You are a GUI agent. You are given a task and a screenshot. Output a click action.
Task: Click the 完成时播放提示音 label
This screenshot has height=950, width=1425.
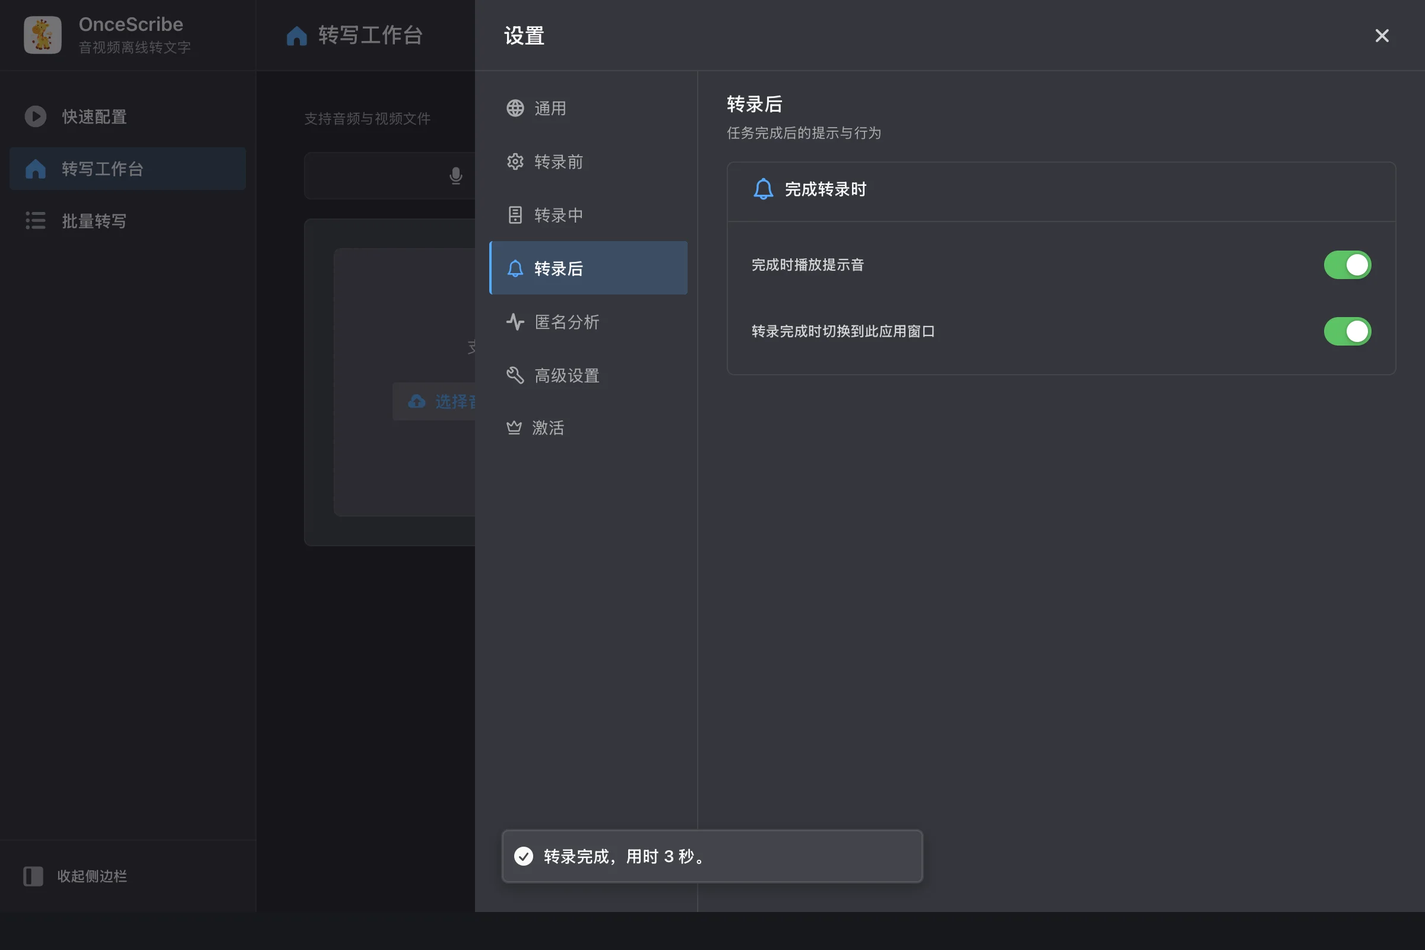coord(807,265)
